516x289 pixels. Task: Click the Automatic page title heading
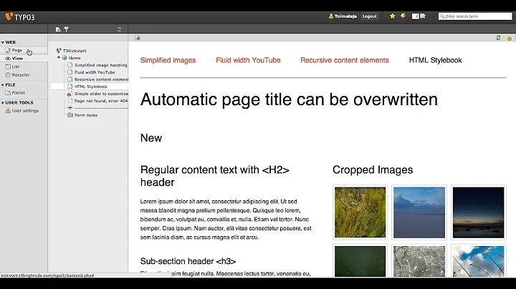tap(289, 99)
